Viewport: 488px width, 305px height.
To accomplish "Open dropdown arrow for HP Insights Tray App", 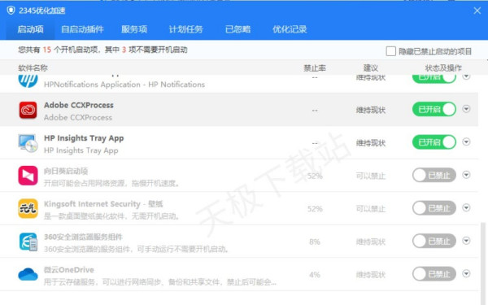I will pyautogui.click(x=466, y=142).
